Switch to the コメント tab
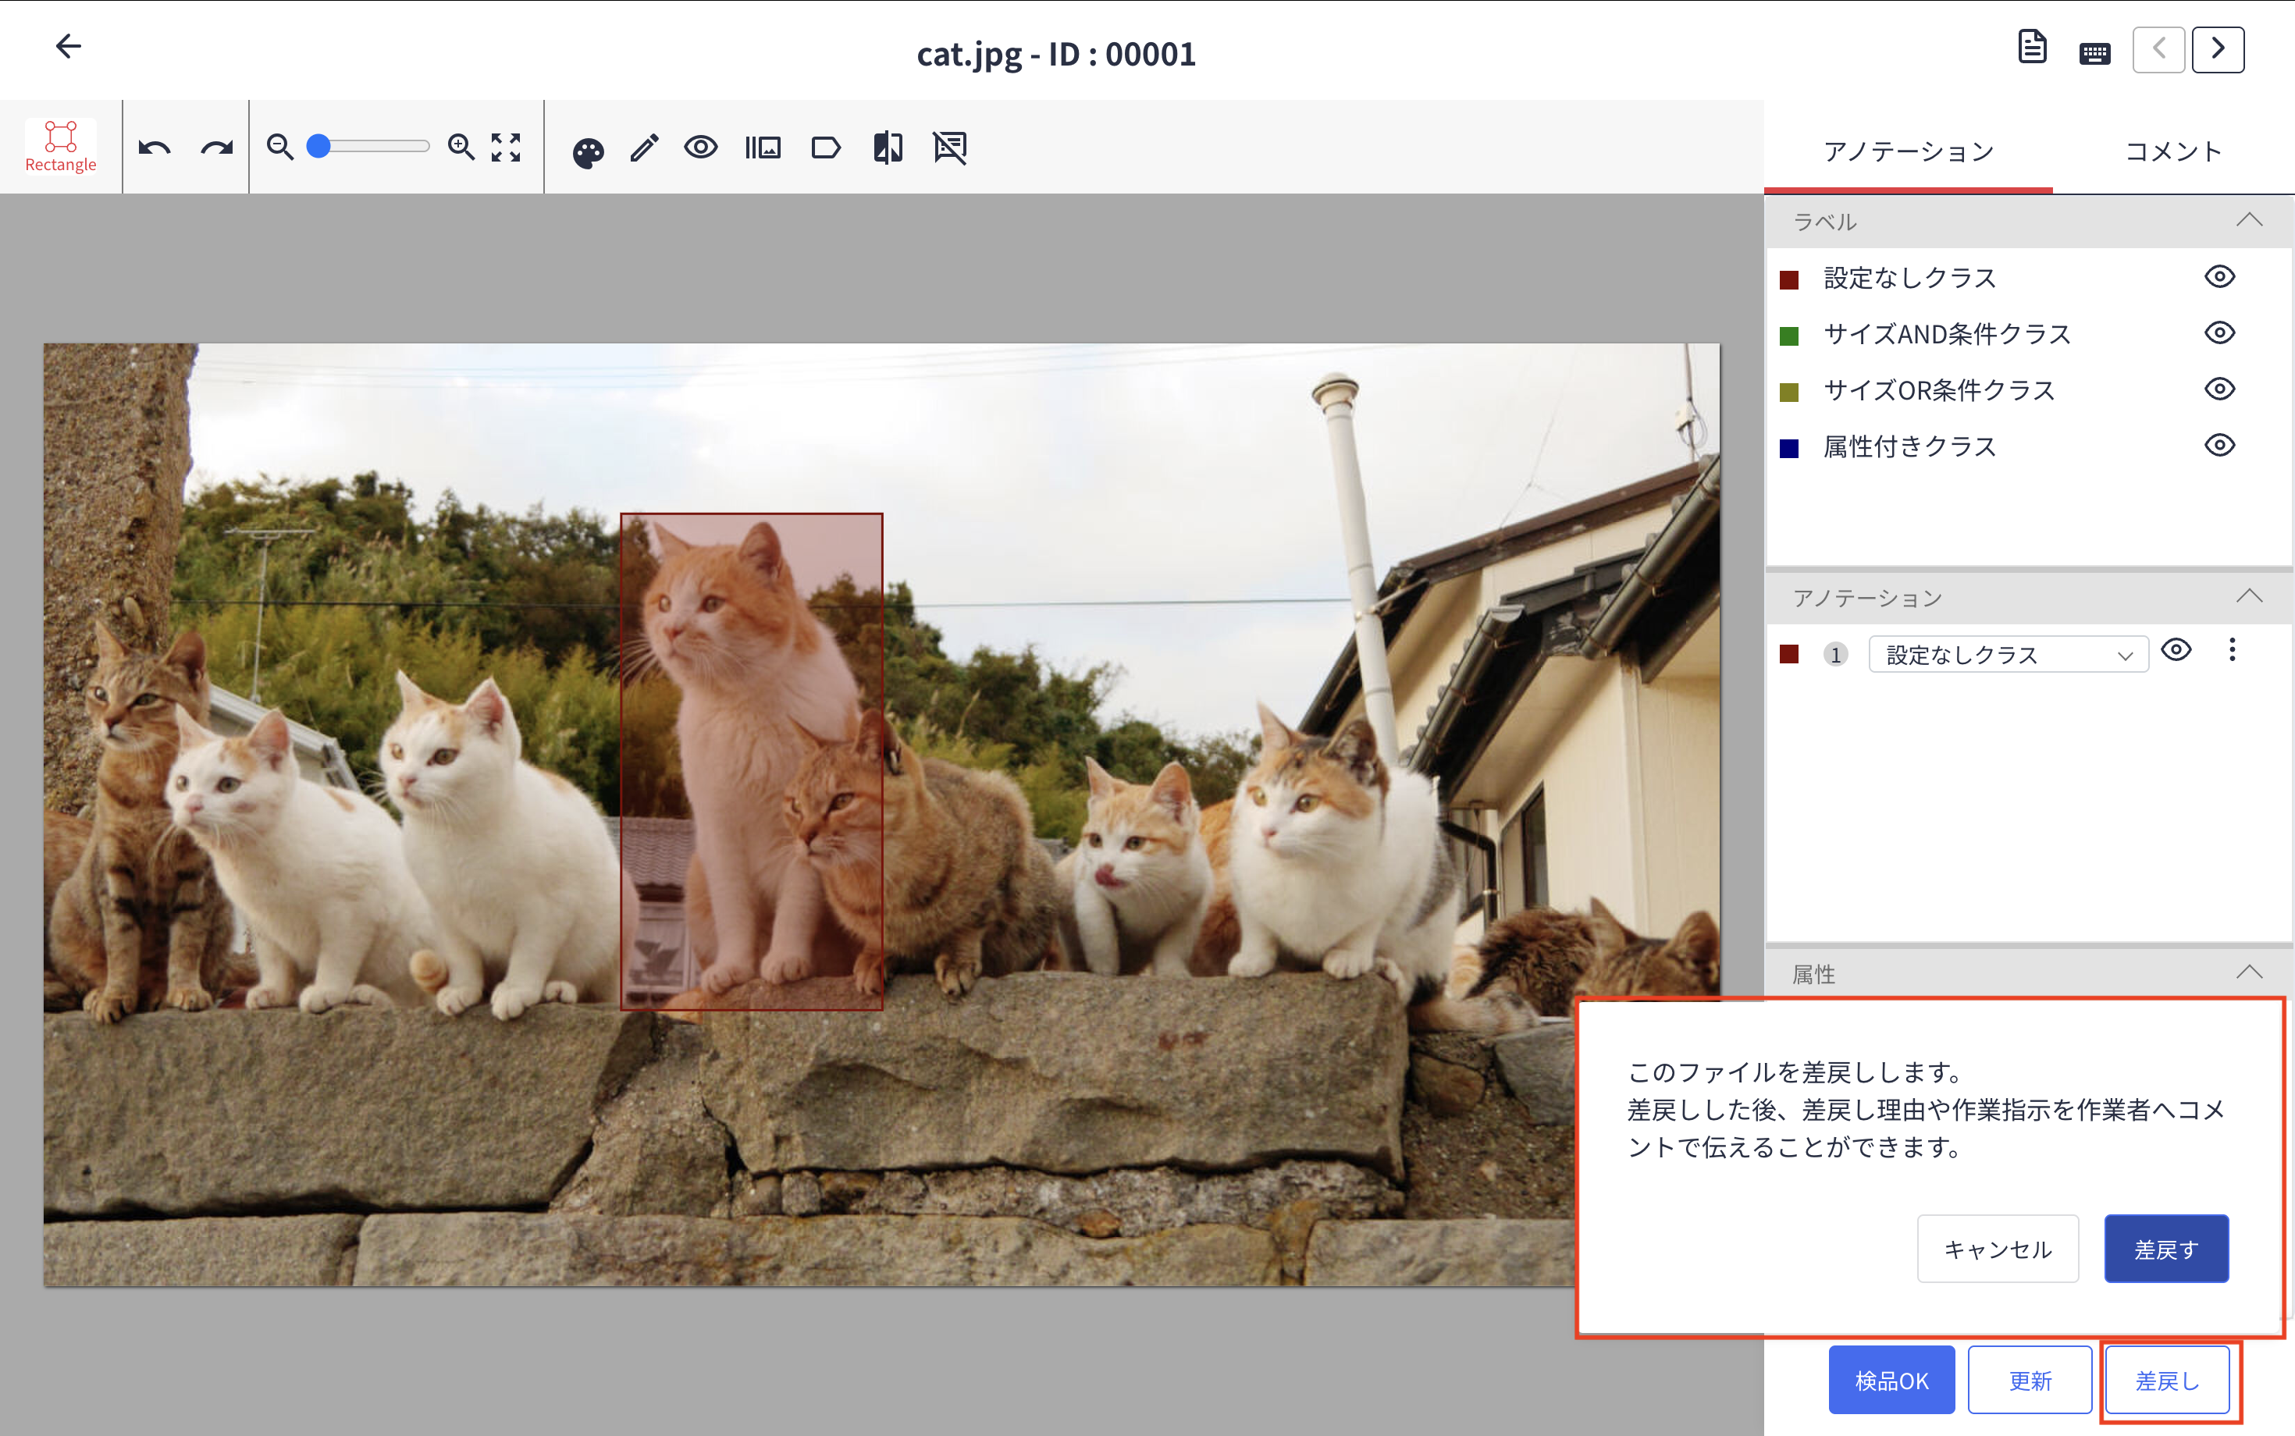Image resolution: width=2295 pixels, height=1436 pixels. pyautogui.click(x=2172, y=151)
